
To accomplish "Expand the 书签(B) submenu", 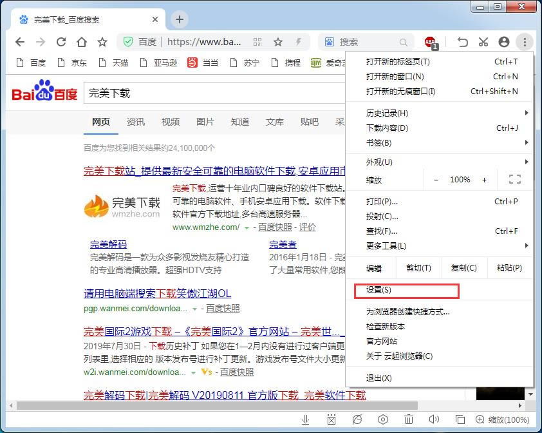I will (439, 142).
